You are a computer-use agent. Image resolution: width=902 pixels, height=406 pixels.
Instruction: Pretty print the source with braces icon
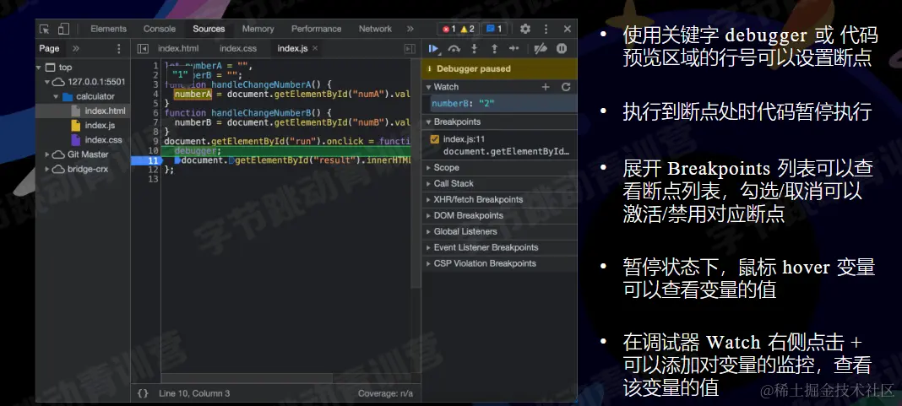pos(143,393)
